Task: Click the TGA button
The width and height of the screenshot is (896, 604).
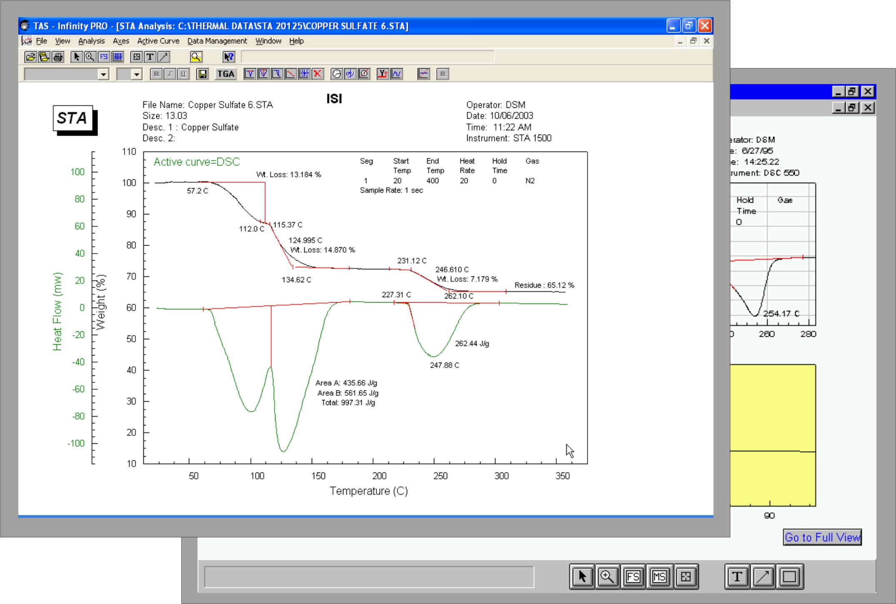Action: pyautogui.click(x=225, y=74)
